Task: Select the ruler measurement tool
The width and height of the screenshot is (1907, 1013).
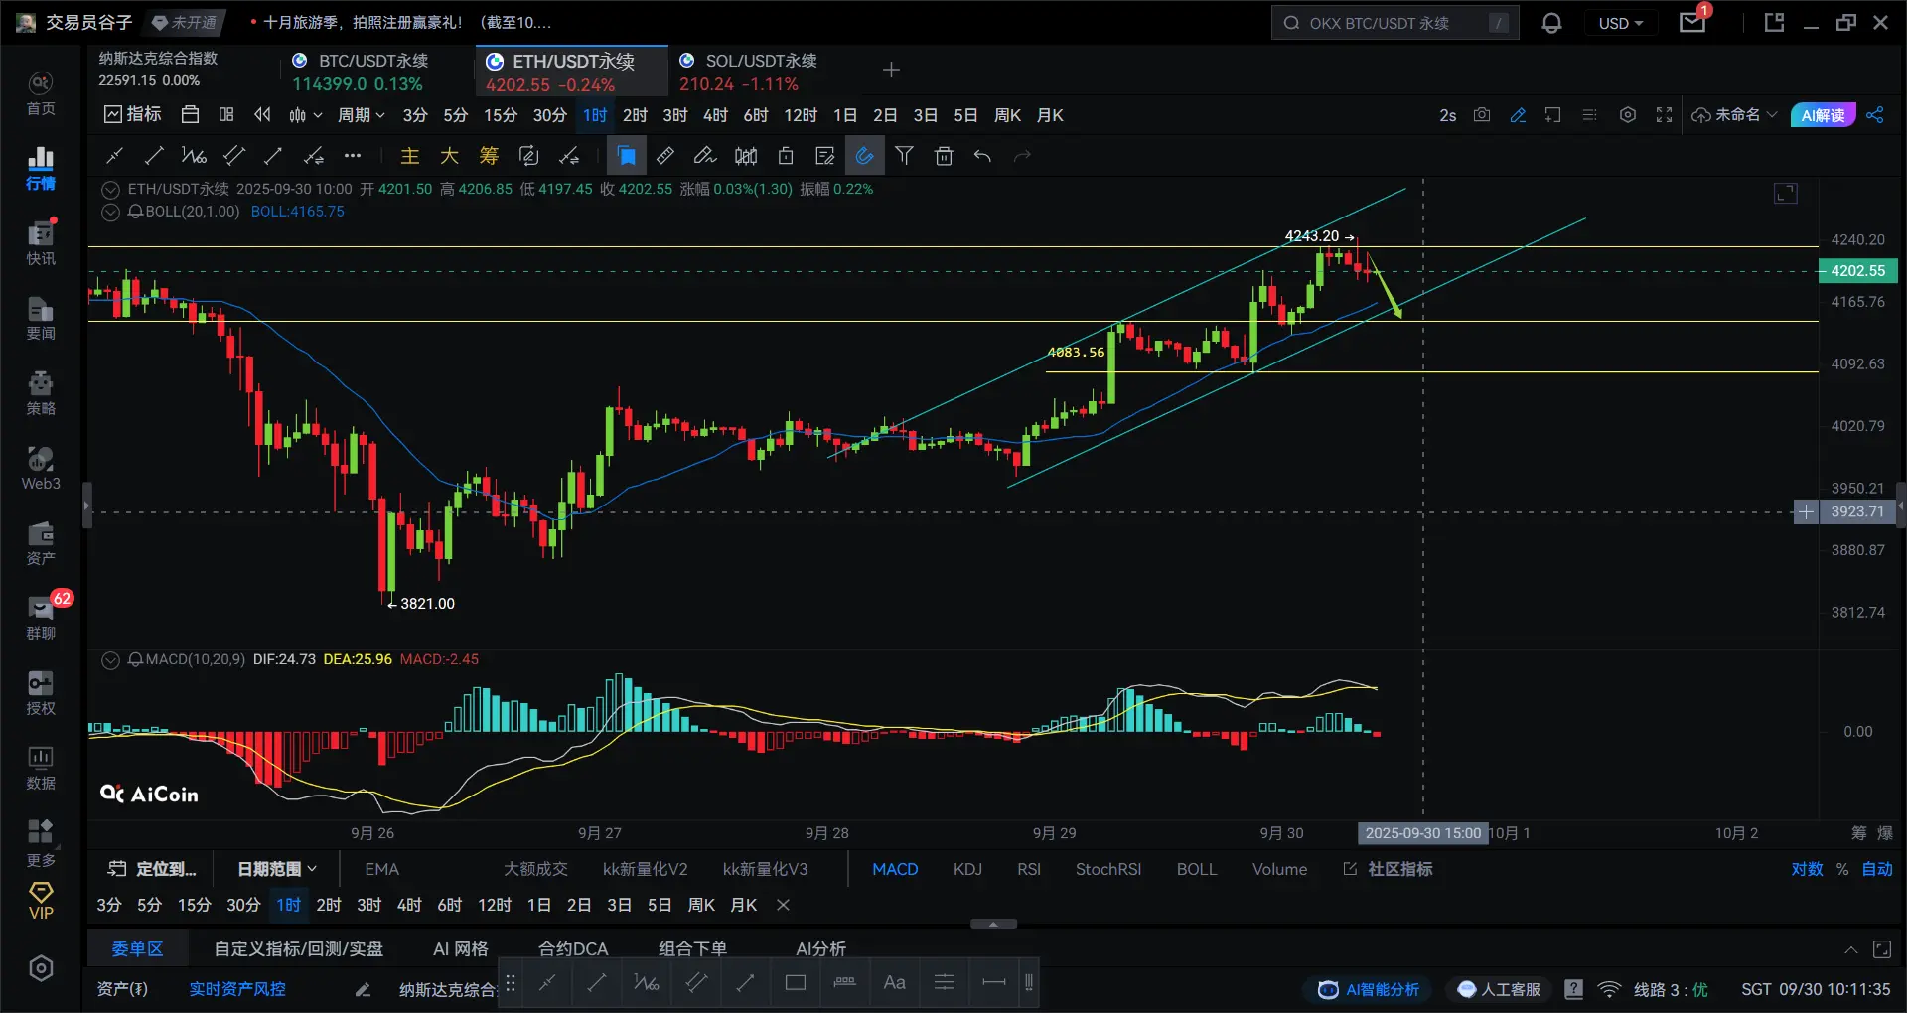Action: [665, 156]
